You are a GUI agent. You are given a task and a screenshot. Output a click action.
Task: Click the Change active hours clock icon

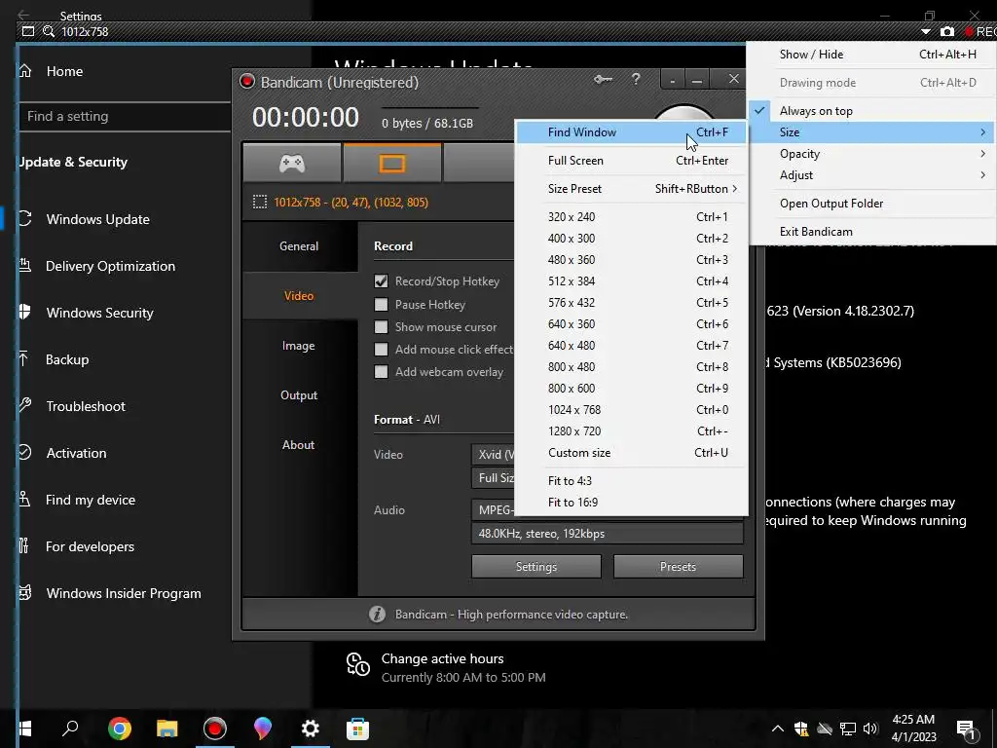[x=358, y=663]
